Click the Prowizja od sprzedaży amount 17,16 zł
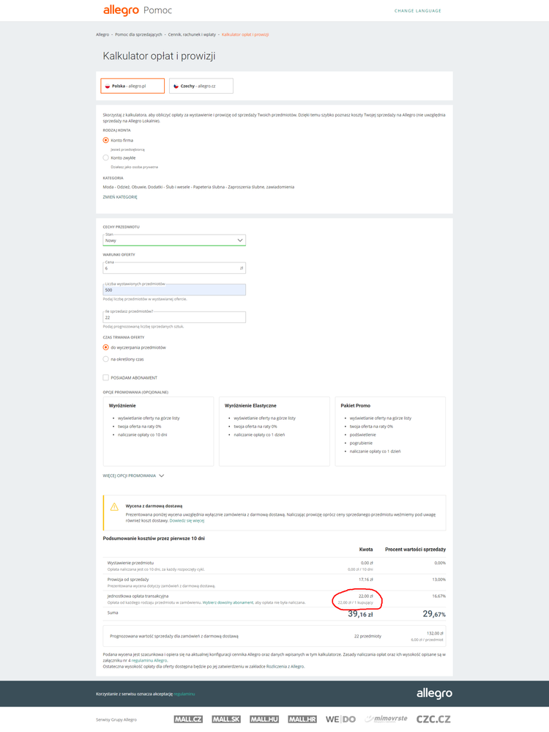Viewport: 549px width, 732px height. click(x=366, y=580)
